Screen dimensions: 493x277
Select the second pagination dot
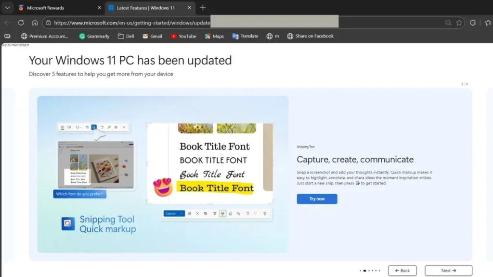click(365, 270)
